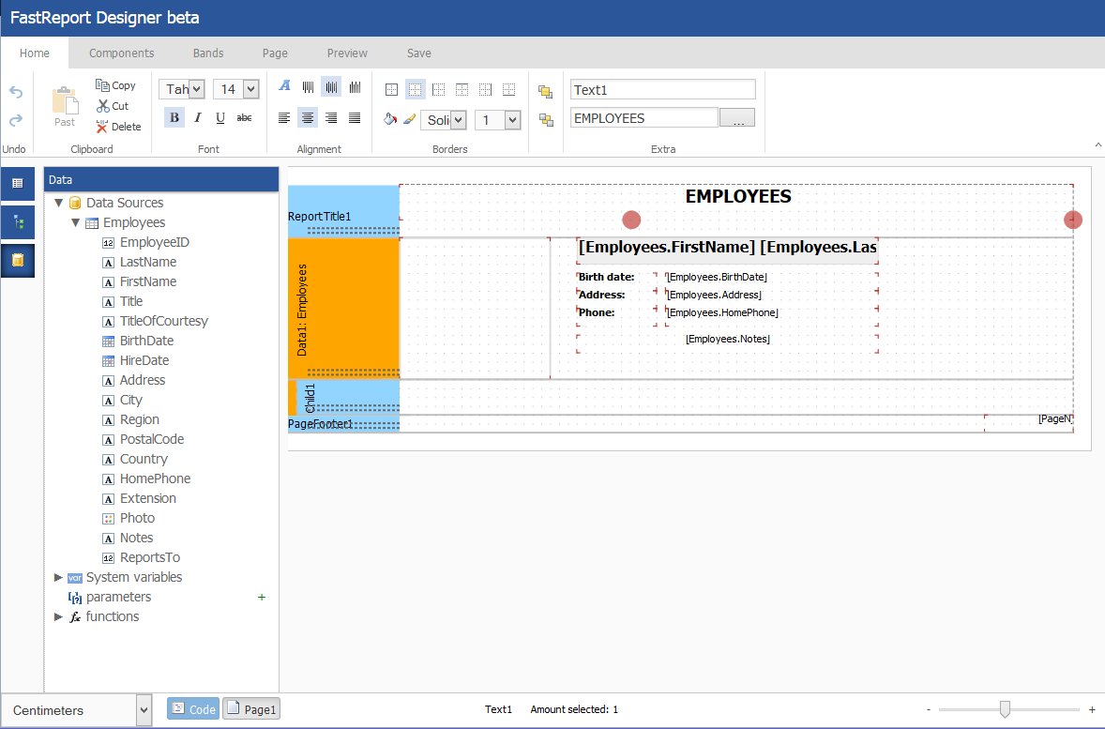This screenshot has width=1105, height=729.
Task: Click the zoom slider handle
Action: coord(1005,709)
